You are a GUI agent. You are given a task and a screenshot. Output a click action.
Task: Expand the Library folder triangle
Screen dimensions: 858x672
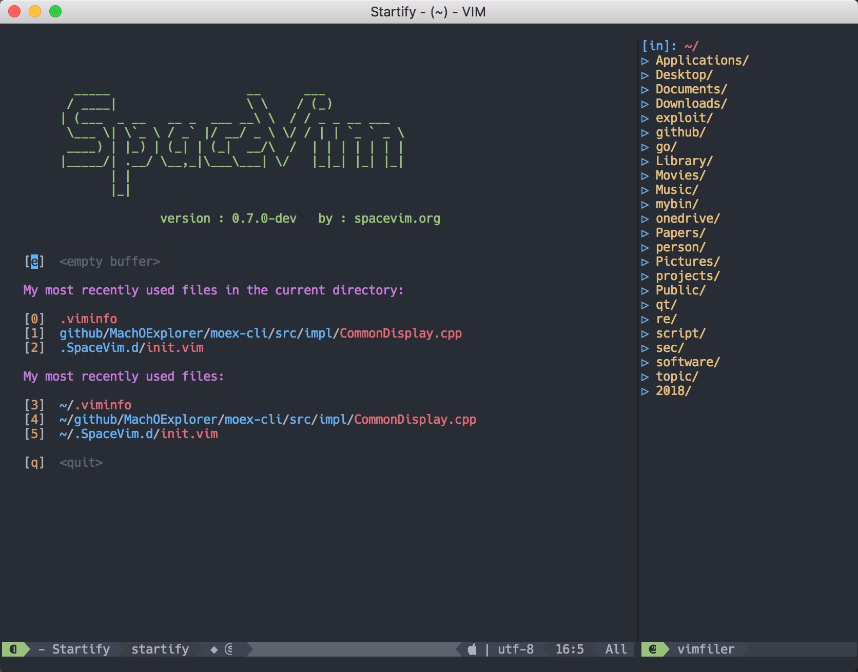pyautogui.click(x=645, y=162)
